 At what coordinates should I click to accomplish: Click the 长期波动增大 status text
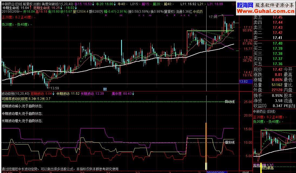pos(22,121)
